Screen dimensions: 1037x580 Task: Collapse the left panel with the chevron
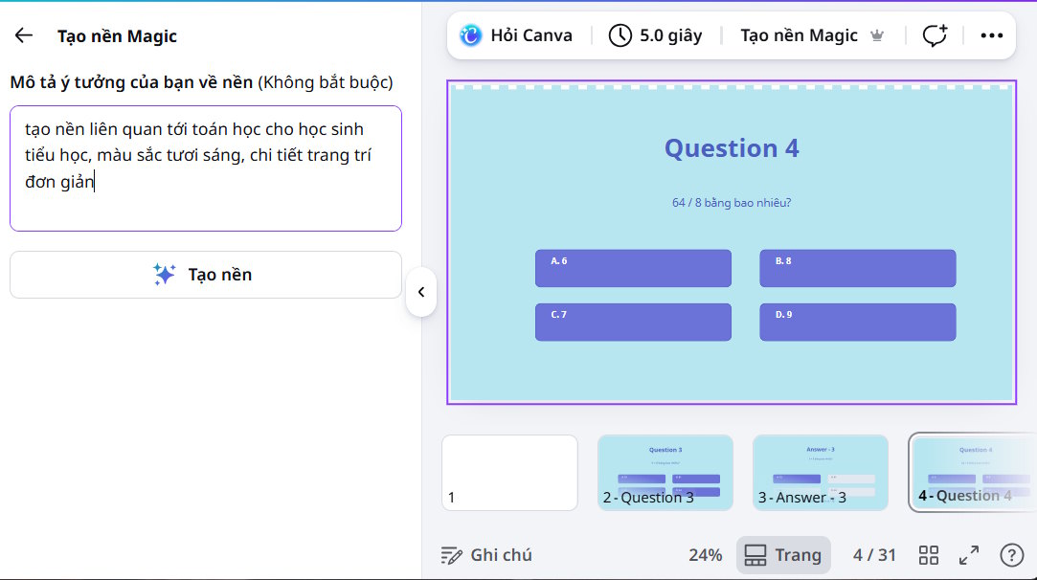tap(421, 293)
